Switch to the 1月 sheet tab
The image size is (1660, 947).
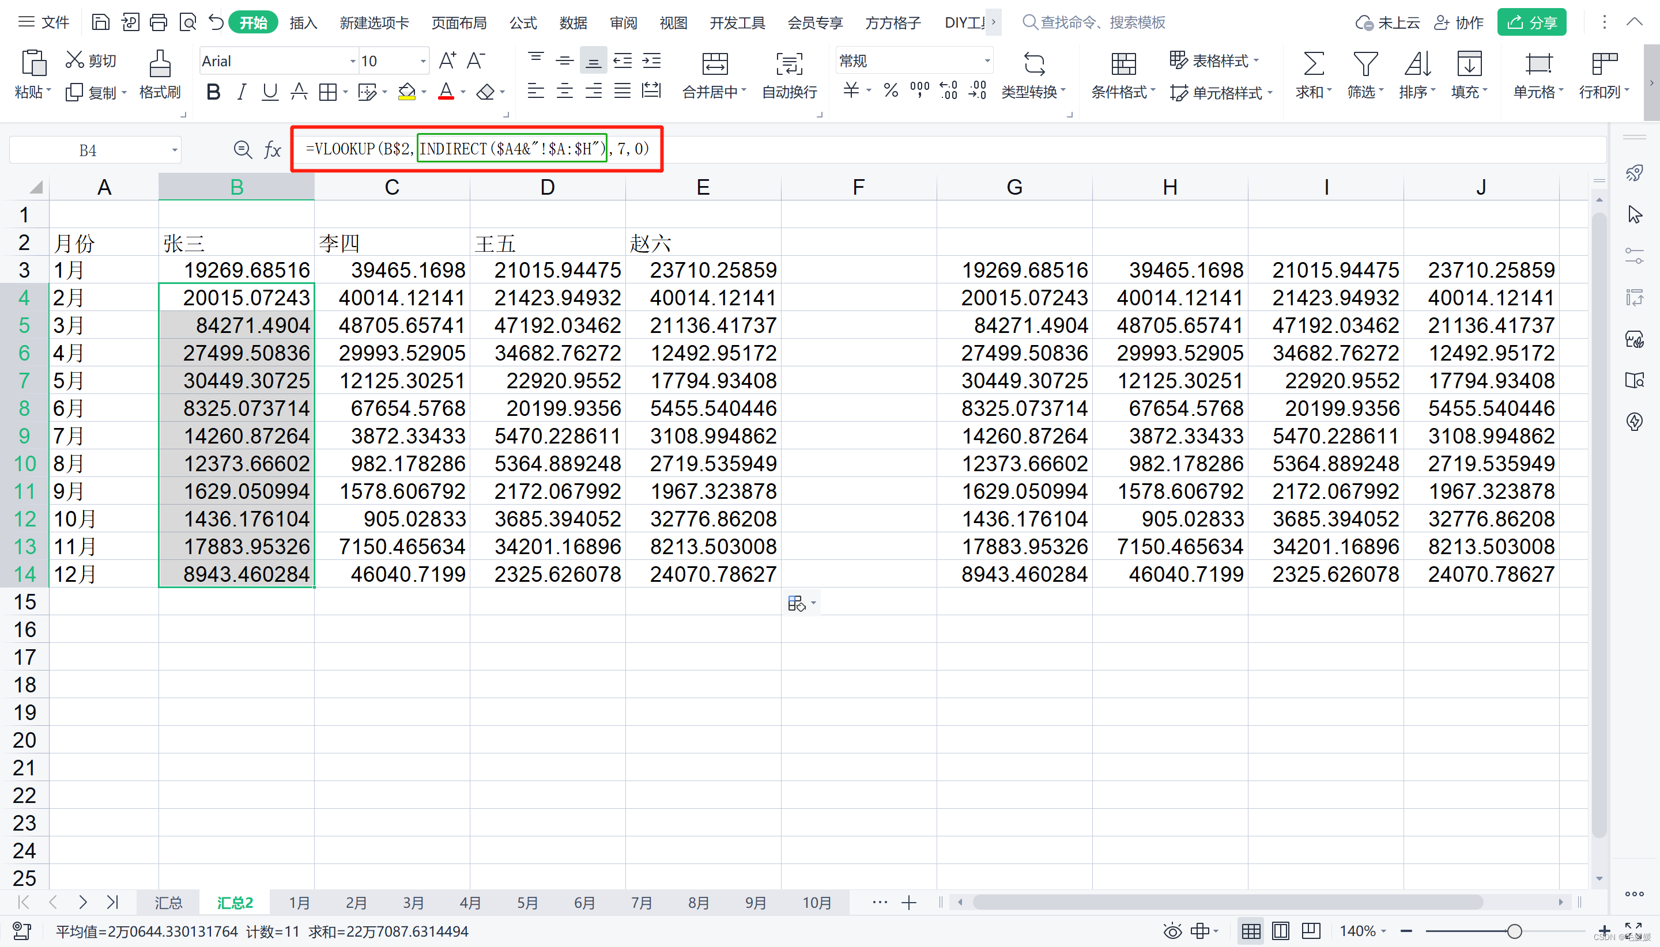click(299, 903)
